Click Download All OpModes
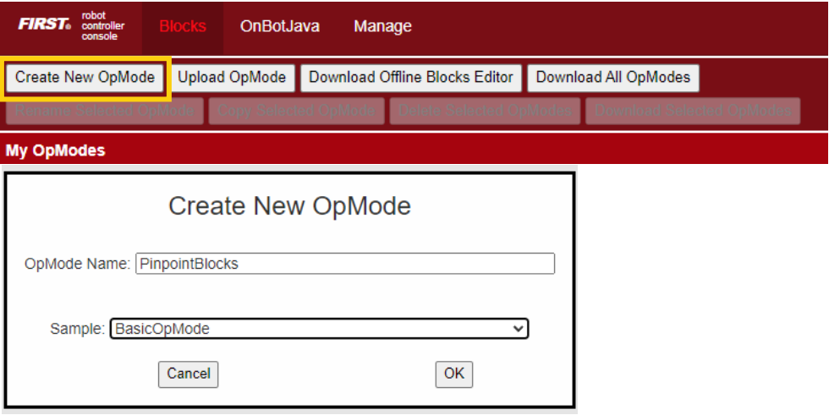This screenshot has height=415, width=829. coord(613,78)
